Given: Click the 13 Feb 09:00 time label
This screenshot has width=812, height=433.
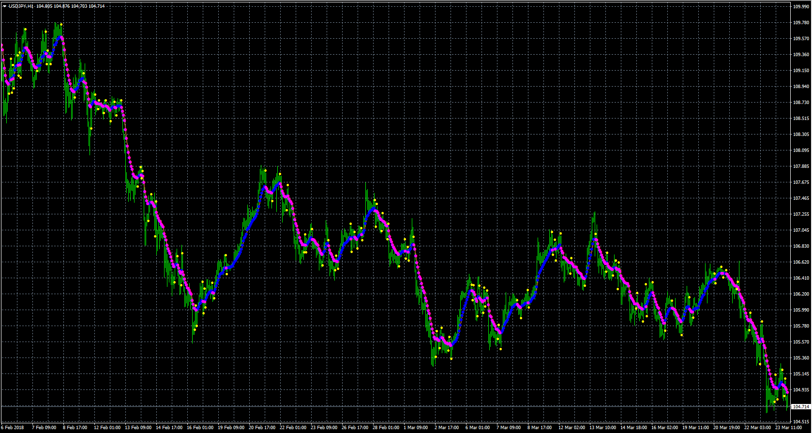Looking at the screenshot, I should (x=137, y=428).
